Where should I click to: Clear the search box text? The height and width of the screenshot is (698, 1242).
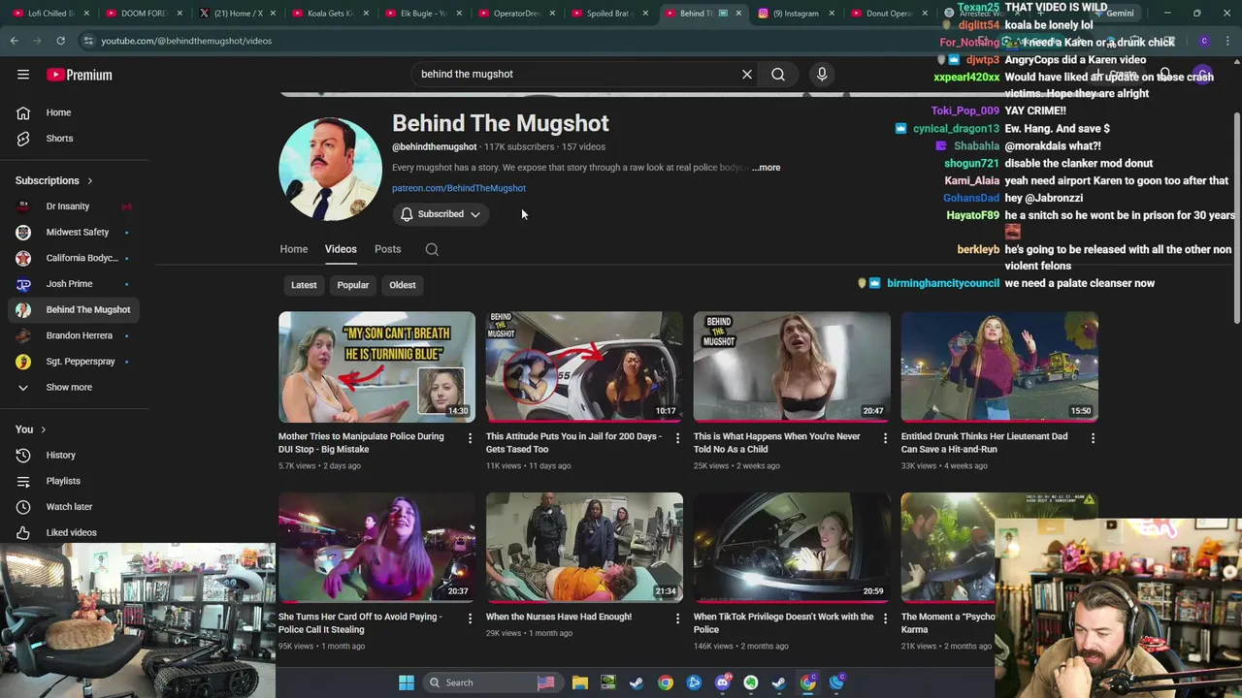click(747, 74)
